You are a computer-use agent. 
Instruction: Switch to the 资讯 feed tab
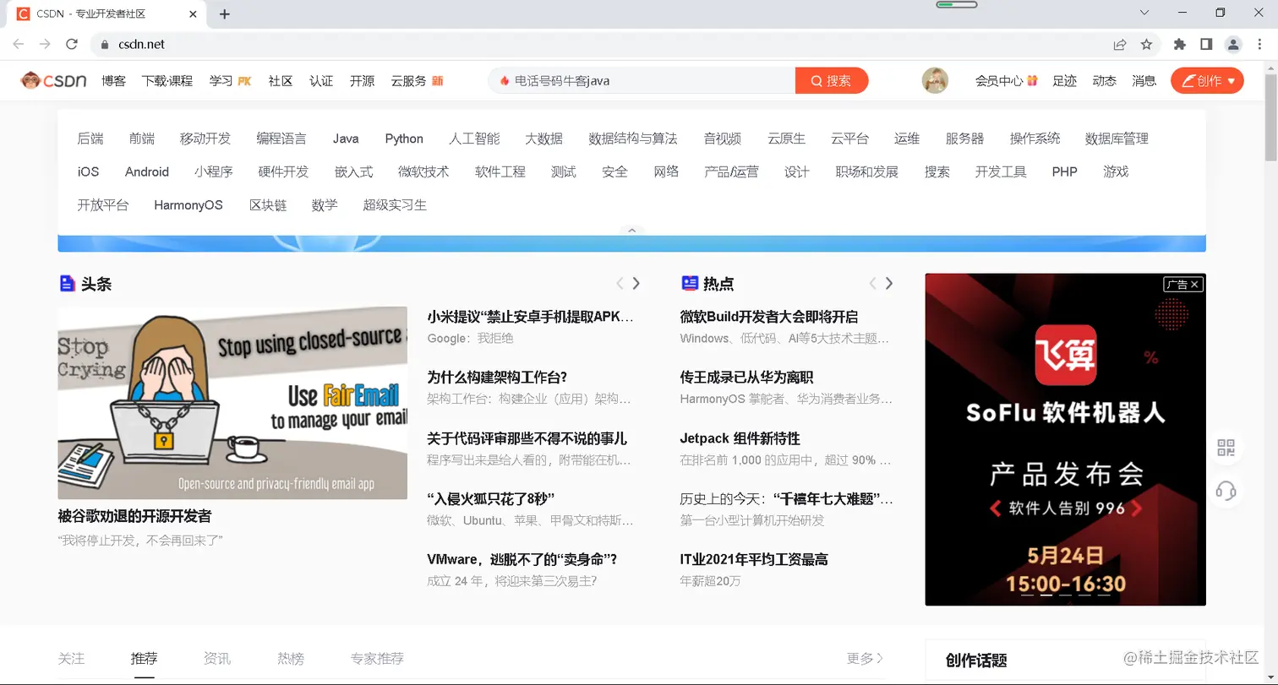(217, 658)
